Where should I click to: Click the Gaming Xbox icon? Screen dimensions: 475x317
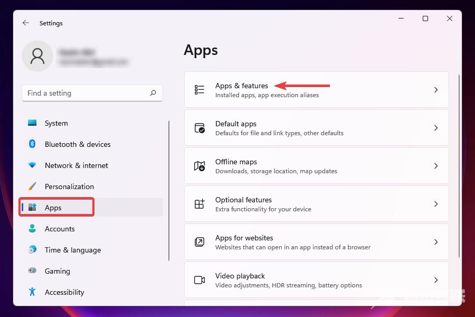32,271
